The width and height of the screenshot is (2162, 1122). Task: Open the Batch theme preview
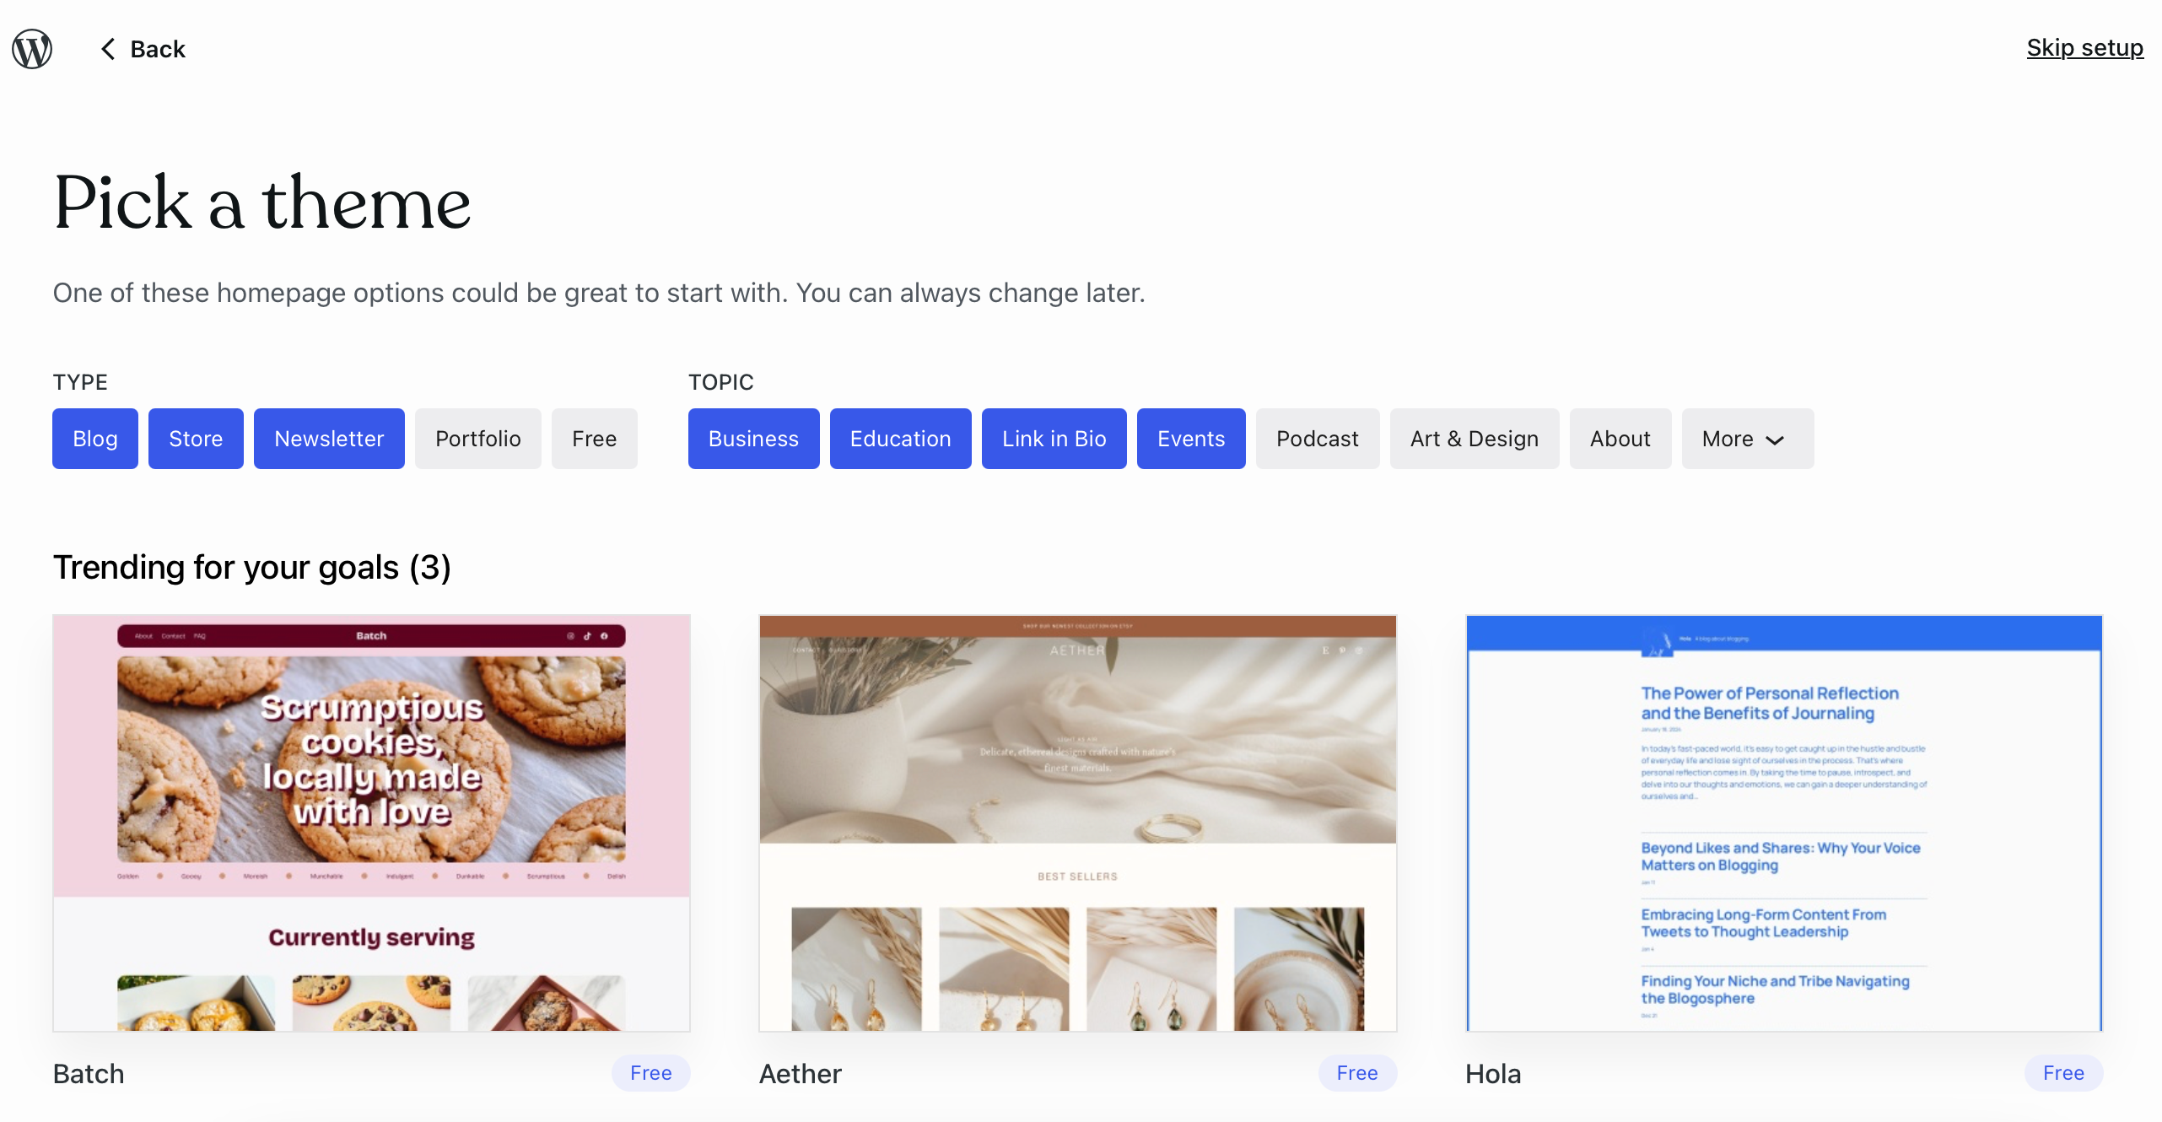click(371, 823)
